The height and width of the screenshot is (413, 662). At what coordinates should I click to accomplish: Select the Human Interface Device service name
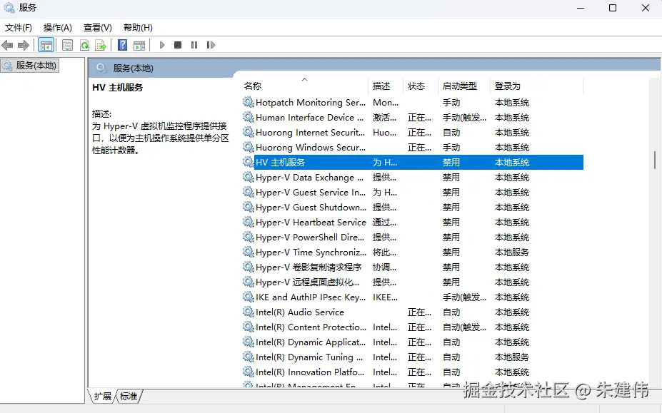309,117
